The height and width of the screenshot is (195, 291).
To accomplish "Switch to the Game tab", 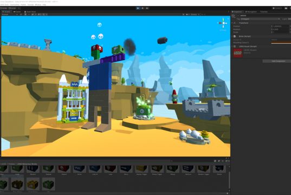I will pos(17,12).
